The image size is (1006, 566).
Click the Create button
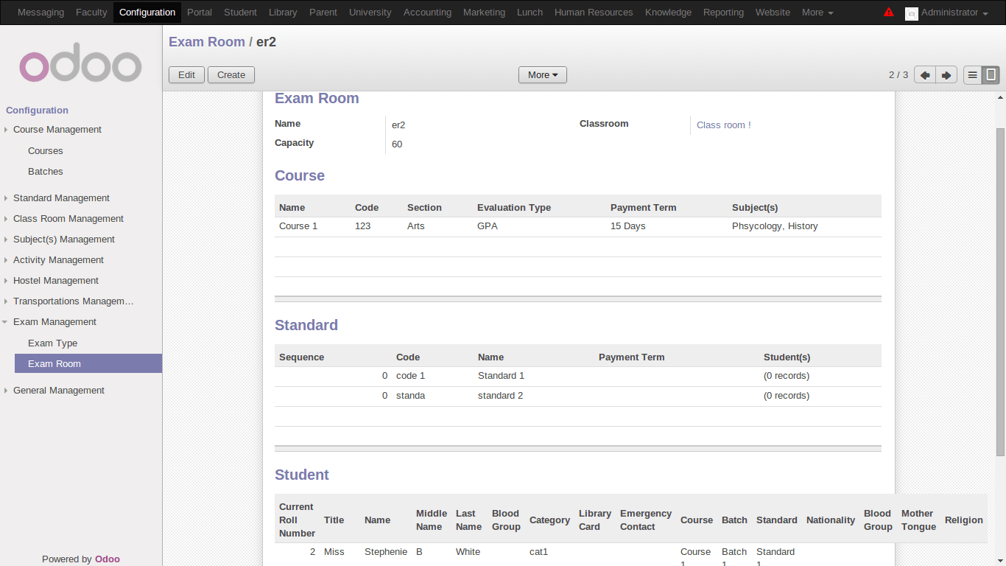[x=231, y=75]
